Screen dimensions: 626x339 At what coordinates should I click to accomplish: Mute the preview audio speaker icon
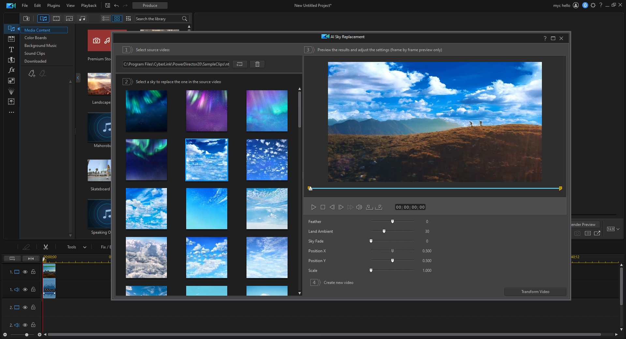pos(359,207)
